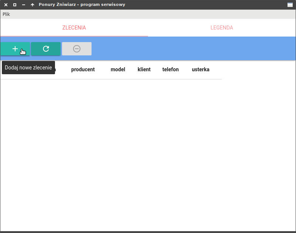Viewport: 296px width, 233px height.
Task: Maximize the window using the square title-bar icon
Action: (15, 5)
